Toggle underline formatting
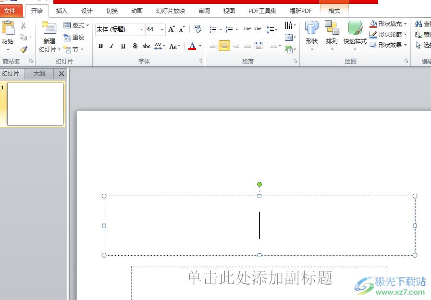The image size is (431, 300). (123, 46)
